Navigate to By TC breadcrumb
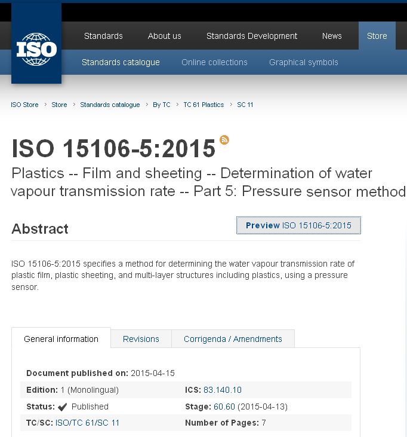The height and width of the screenshot is (437, 407). (x=161, y=105)
